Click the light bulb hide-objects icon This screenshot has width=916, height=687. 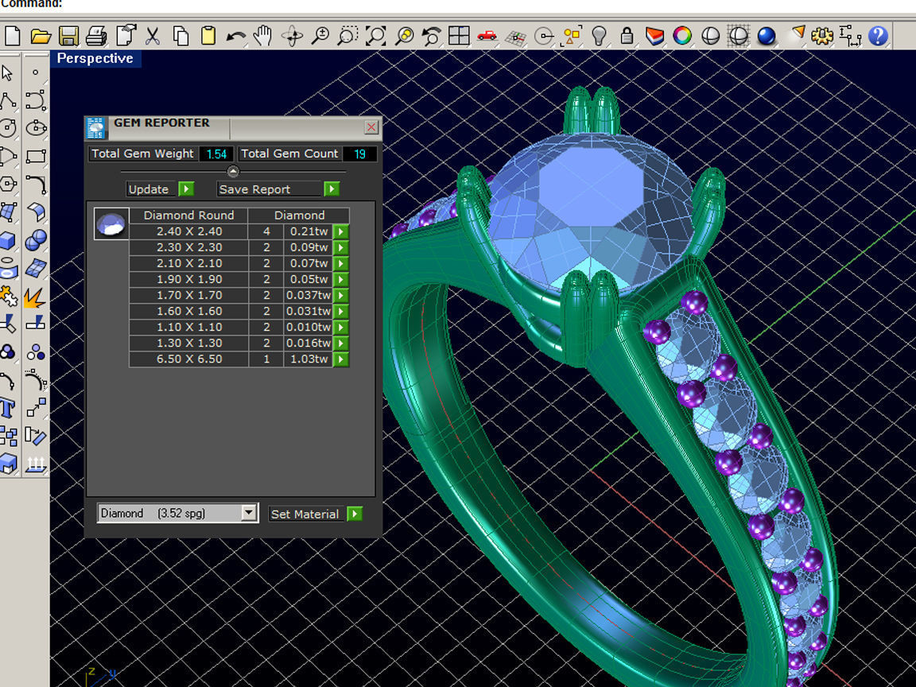(599, 37)
